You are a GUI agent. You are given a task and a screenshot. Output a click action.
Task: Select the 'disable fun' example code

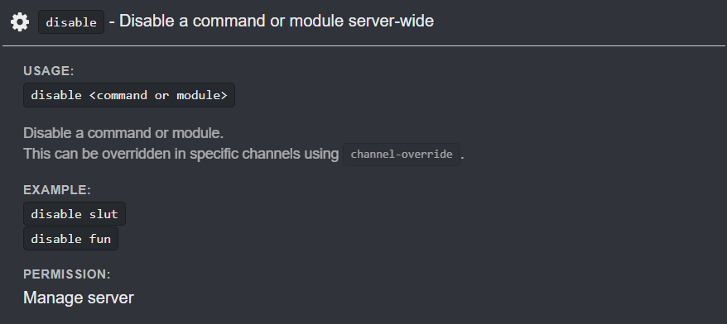(70, 239)
